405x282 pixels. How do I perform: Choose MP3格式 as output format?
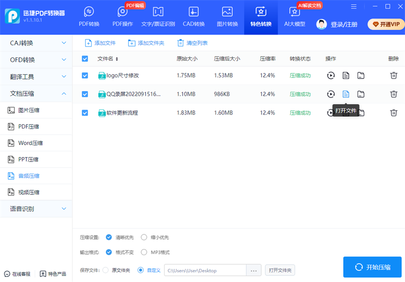(144, 252)
